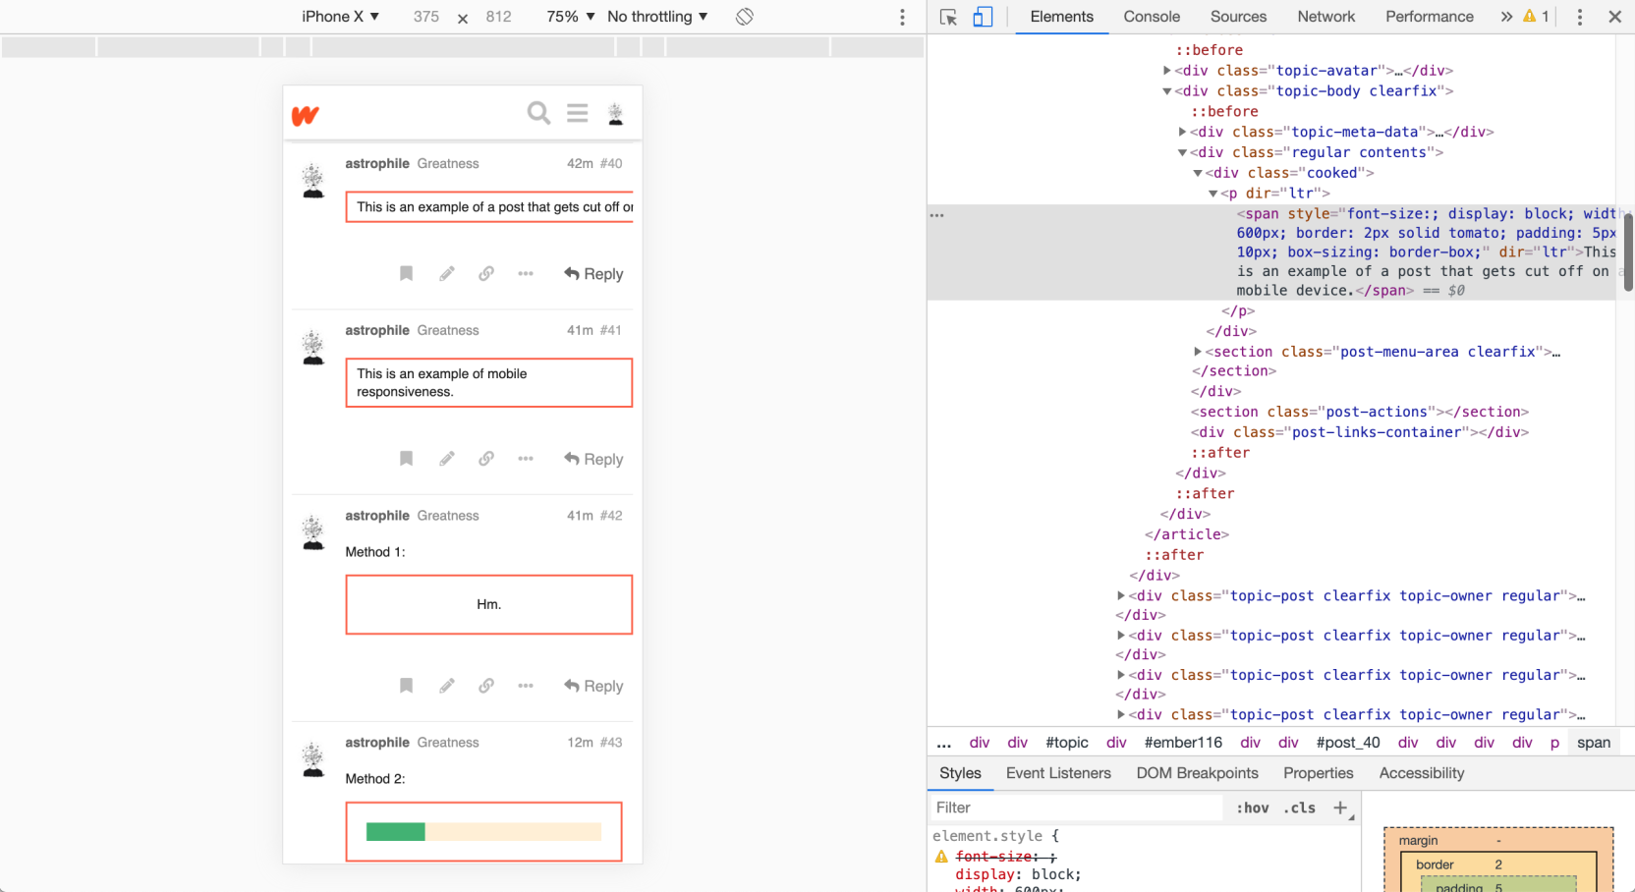This screenshot has width=1635, height=892.
Task: Open the hamburger menu in the mobile header
Action: (578, 113)
